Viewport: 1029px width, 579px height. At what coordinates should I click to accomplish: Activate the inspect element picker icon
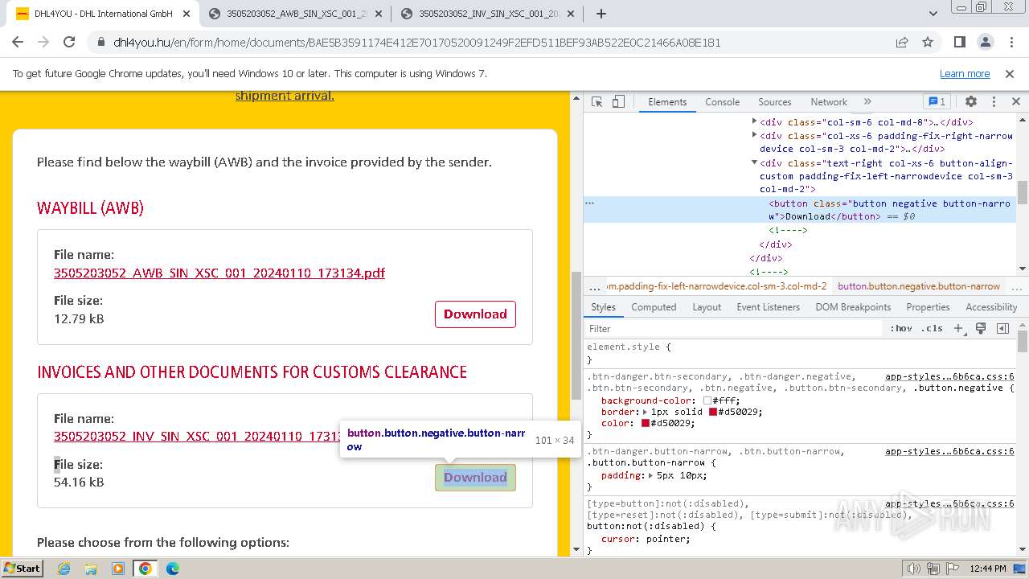pos(596,102)
